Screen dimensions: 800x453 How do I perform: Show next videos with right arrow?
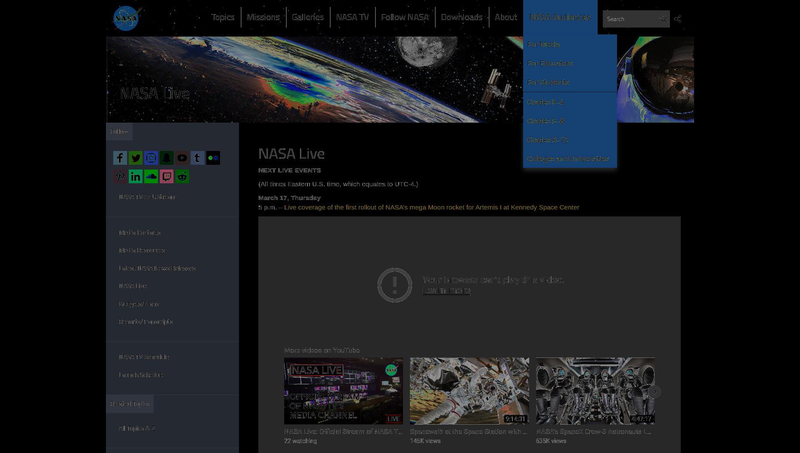coord(655,391)
